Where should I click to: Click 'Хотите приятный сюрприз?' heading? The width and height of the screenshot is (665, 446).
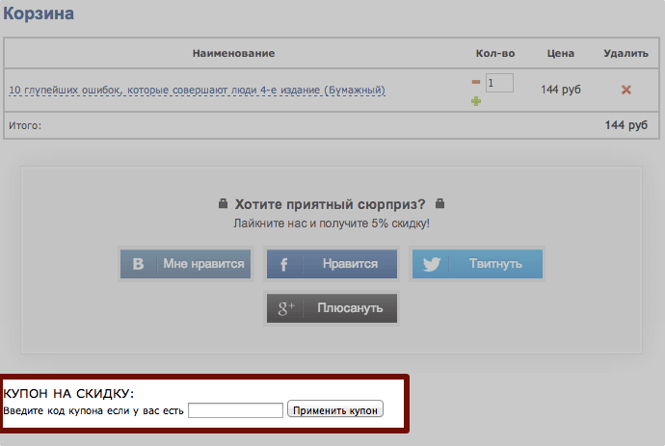click(330, 204)
